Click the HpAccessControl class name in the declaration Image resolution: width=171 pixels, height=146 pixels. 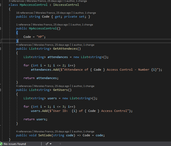[34, 5]
